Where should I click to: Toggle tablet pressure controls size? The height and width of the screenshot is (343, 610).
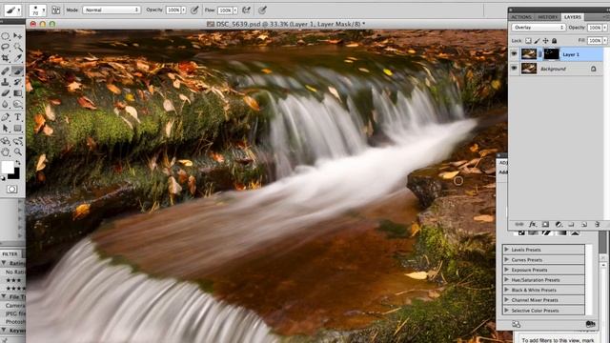263,10
